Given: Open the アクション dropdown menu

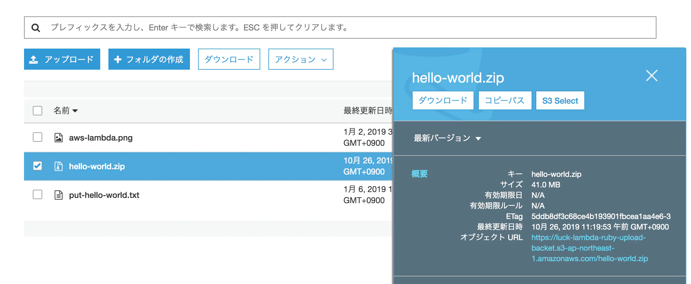Looking at the screenshot, I should (x=300, y=59).
